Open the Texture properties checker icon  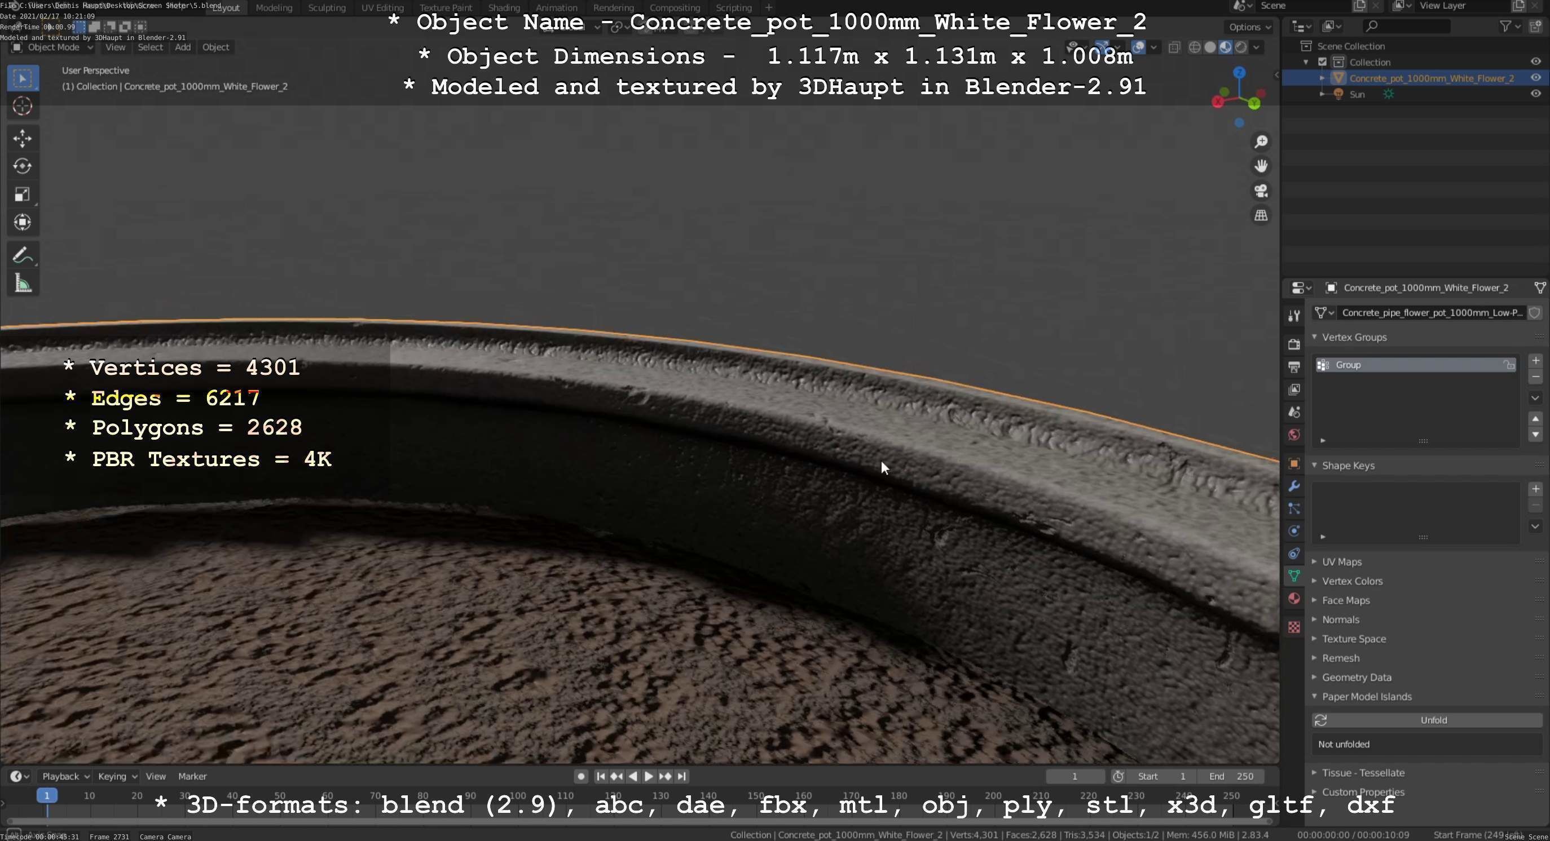(x=1294, y=627)
